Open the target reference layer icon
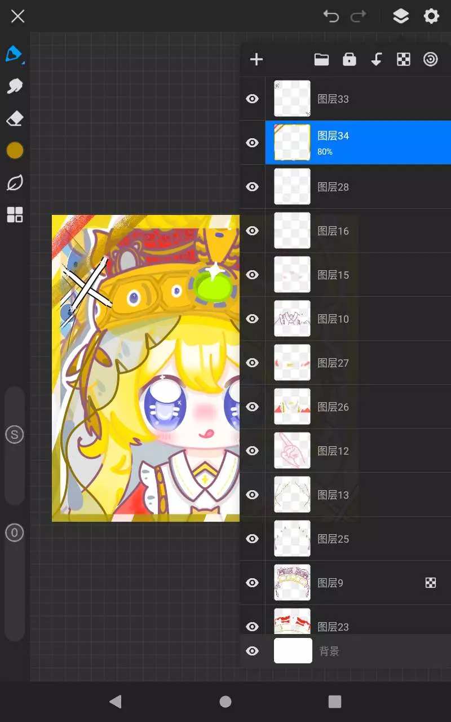The width and height of the screenshot is (451, 722). coord(431,59)
